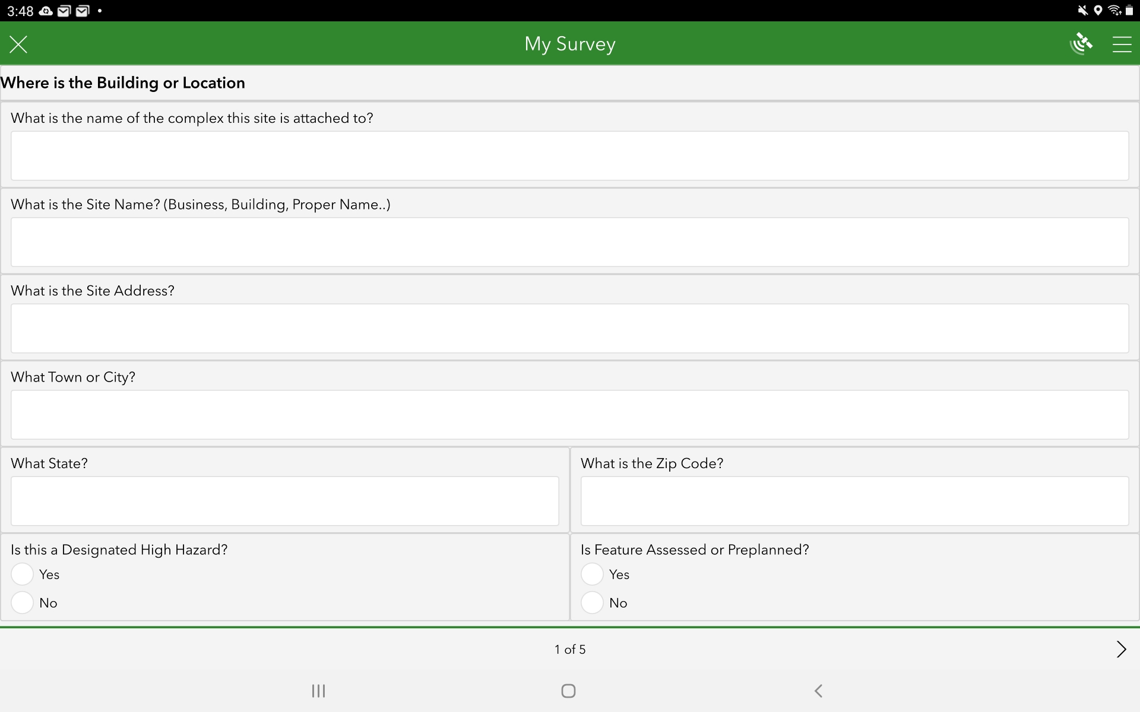Tap the Android recent apps icon
Viewport: 1140px width, 712px height.
pos(318,691)
